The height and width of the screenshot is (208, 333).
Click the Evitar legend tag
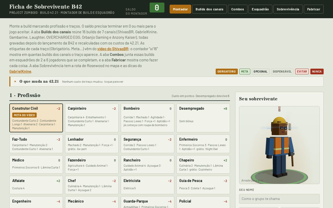click(x=302, y=71)
